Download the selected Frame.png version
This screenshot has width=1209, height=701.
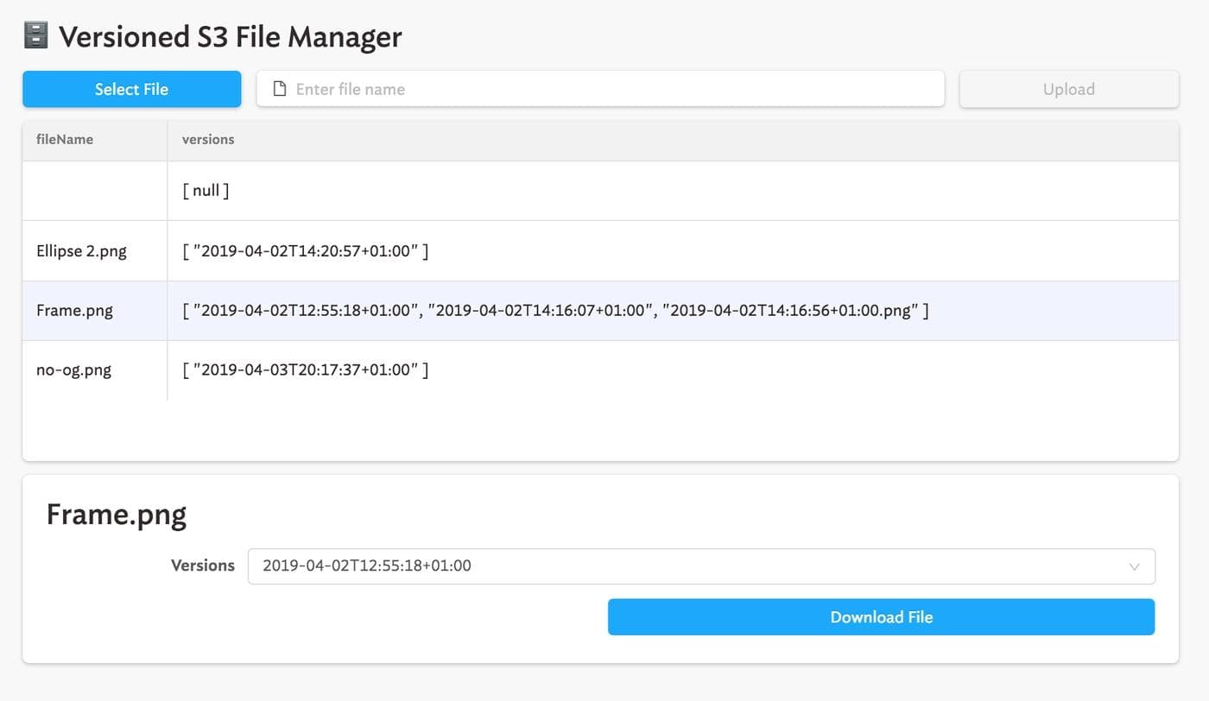[881, 617]
